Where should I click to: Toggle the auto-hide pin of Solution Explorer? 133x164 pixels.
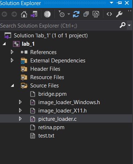tap(119, 3)
